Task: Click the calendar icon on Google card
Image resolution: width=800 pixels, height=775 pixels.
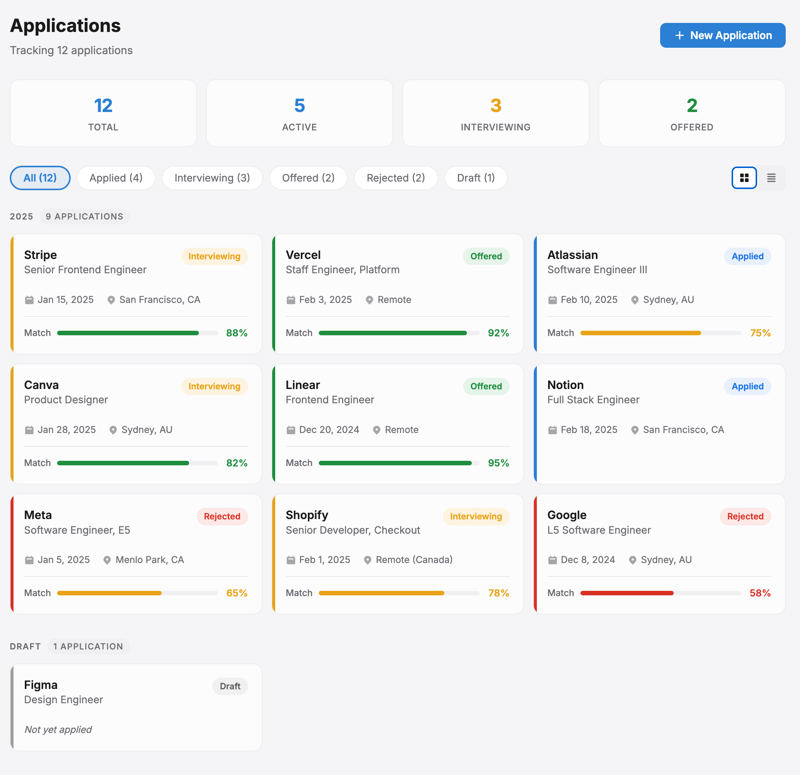Action: 552,560
